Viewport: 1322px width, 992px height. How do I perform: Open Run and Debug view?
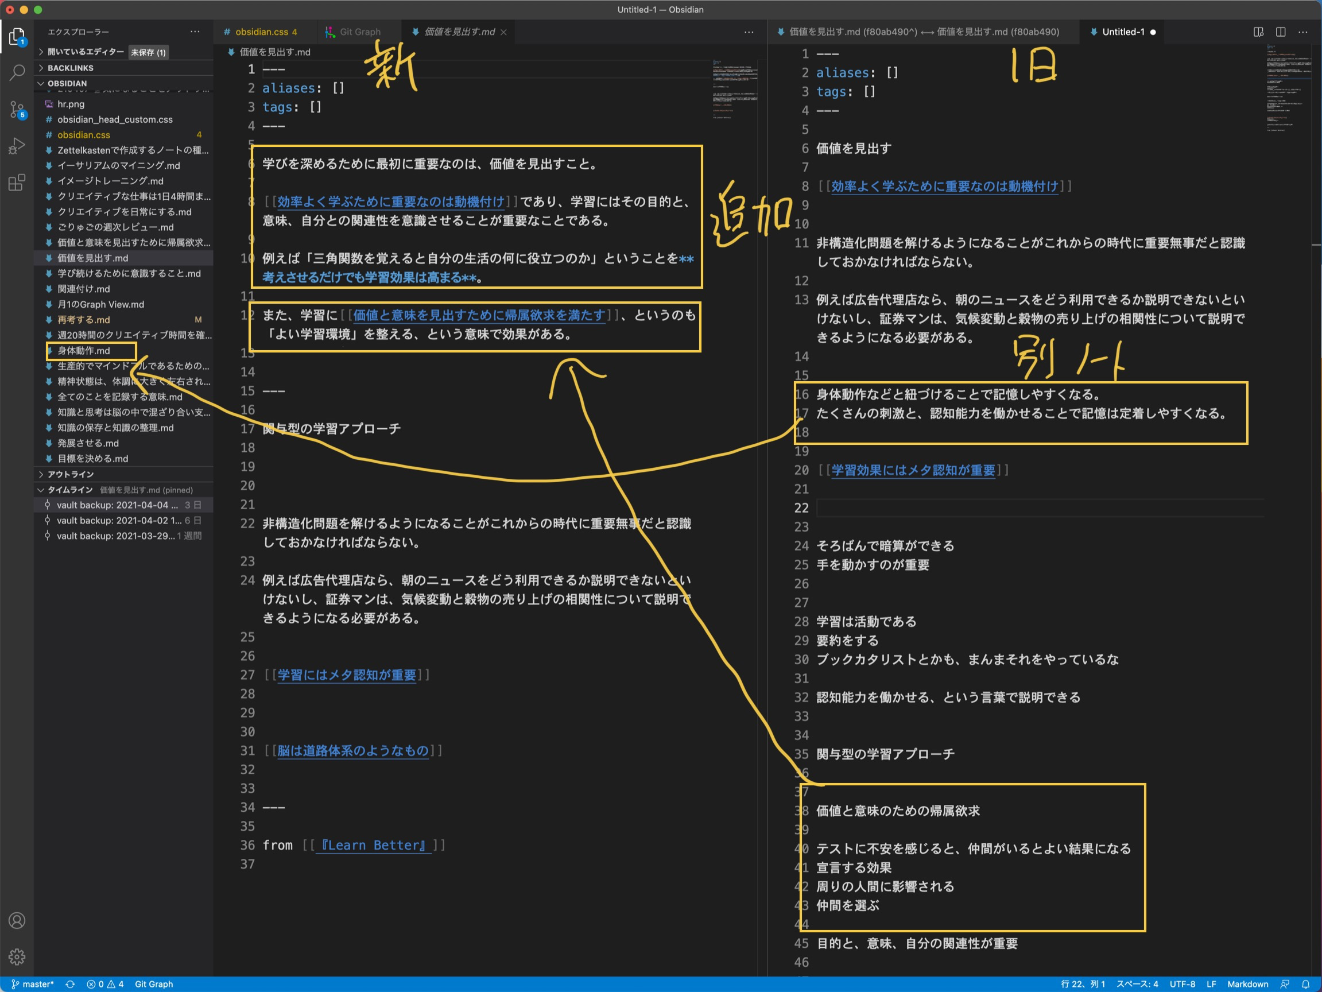[x=17, y=146]
